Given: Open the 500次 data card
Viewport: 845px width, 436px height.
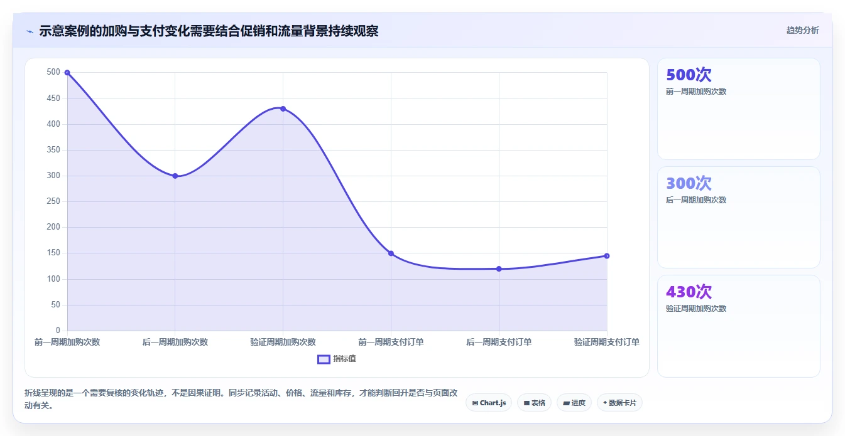Looking at the screenshot, I should pyautogui.click(x=739, y=109).
